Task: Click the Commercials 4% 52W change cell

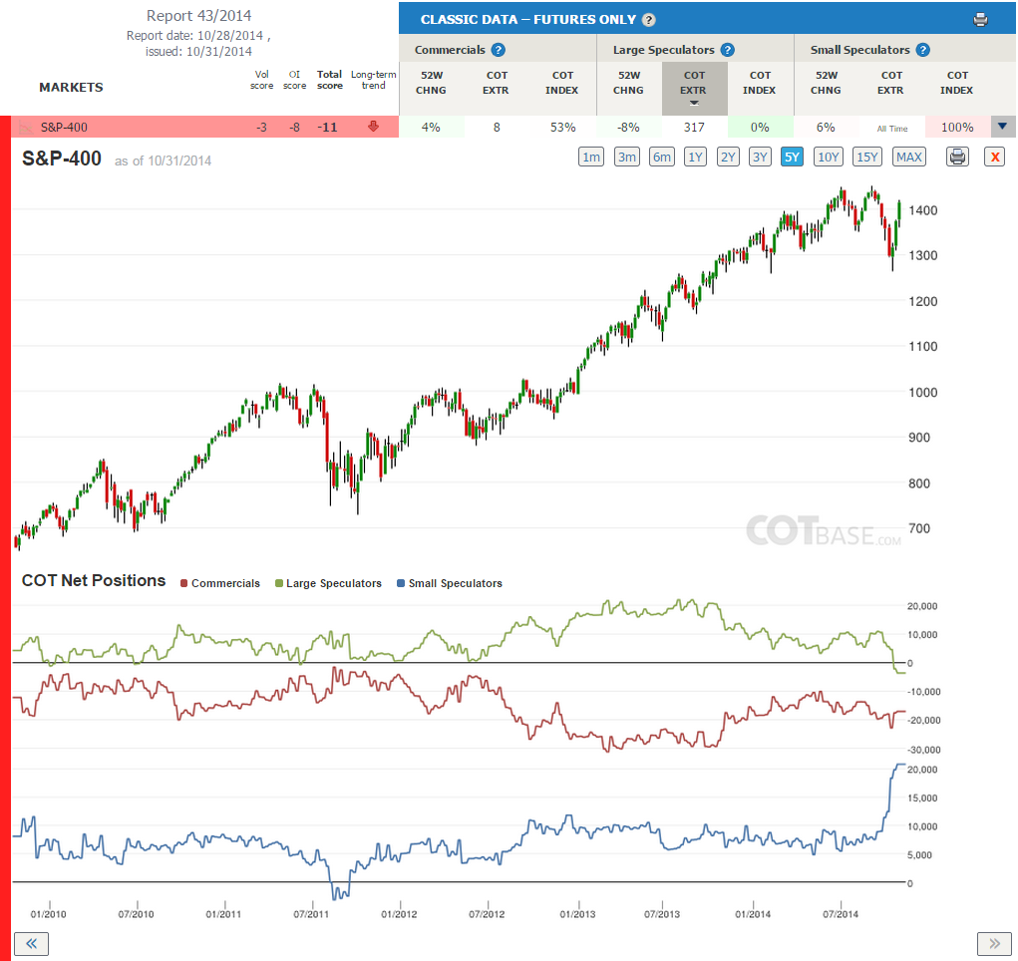Action: pos(431,128)
